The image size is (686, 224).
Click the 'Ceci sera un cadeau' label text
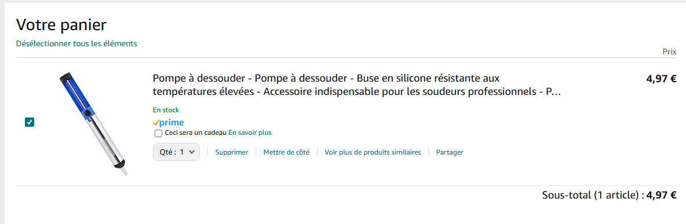pyautogui.click(x=196, y=133)
